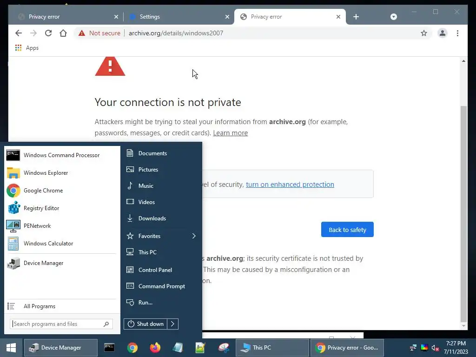Screen dimensions: 476x357
Task: Open PENetwork from Start menu
Action: (x=61, y=225)
